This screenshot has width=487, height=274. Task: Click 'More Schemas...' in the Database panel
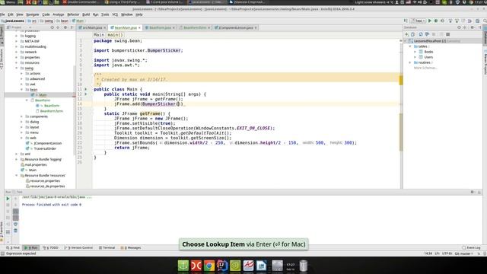tap(425, 68)
